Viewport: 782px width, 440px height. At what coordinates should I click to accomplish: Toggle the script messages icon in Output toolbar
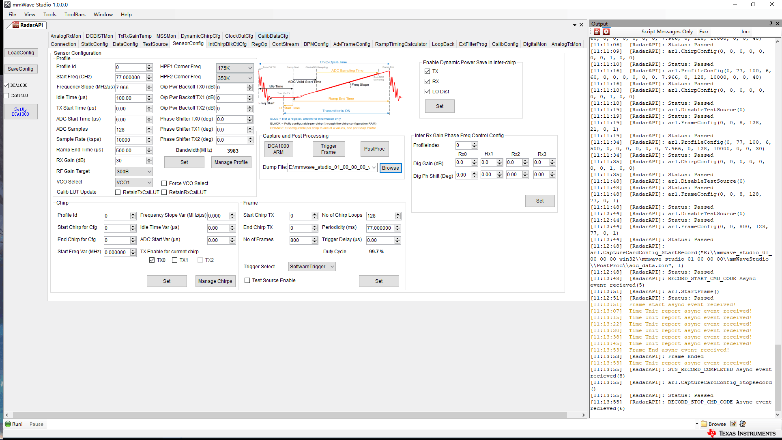(x=606, y=32)
